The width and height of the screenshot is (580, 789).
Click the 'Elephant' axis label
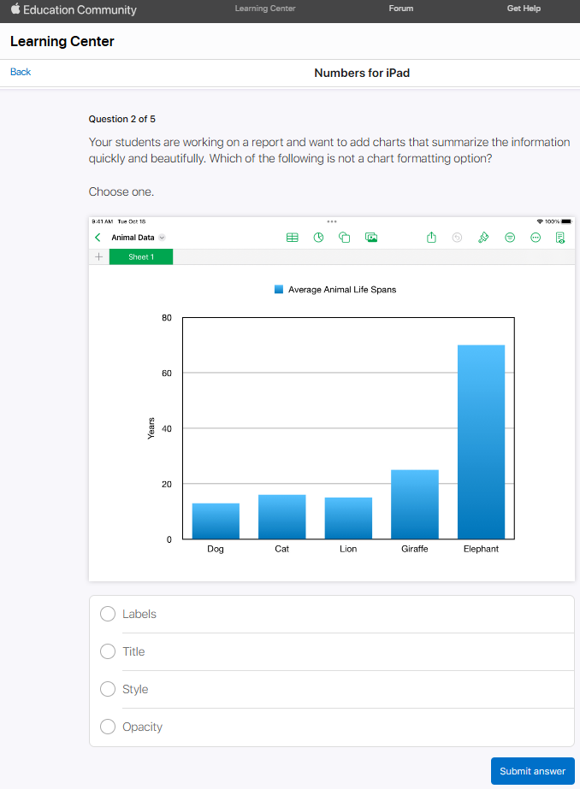click(x=481, y=549)
